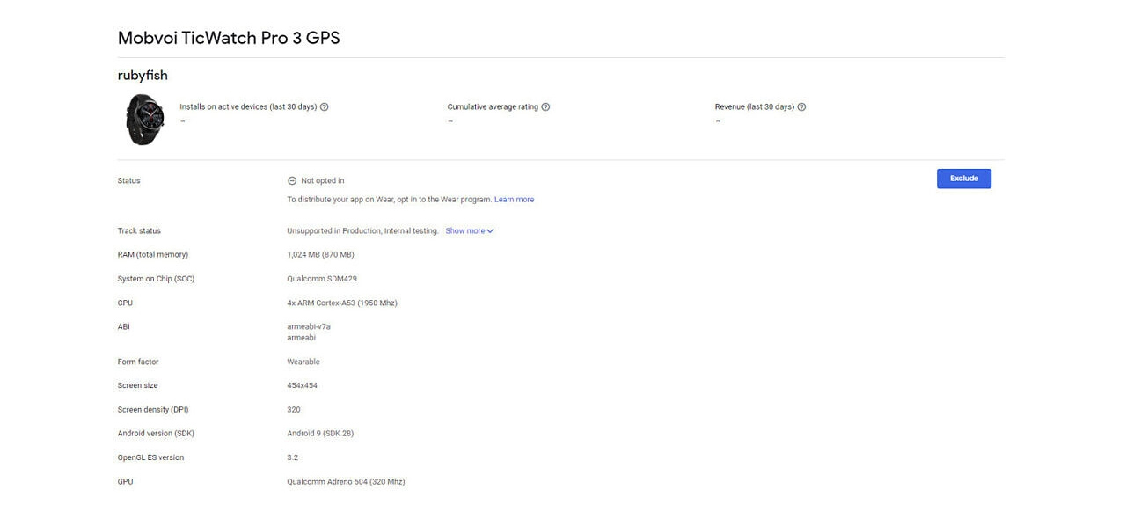Viewport: 1126px width, 519px height.
Task: Click the armeabi-v7a ABI entry
Action: point(309,326)
